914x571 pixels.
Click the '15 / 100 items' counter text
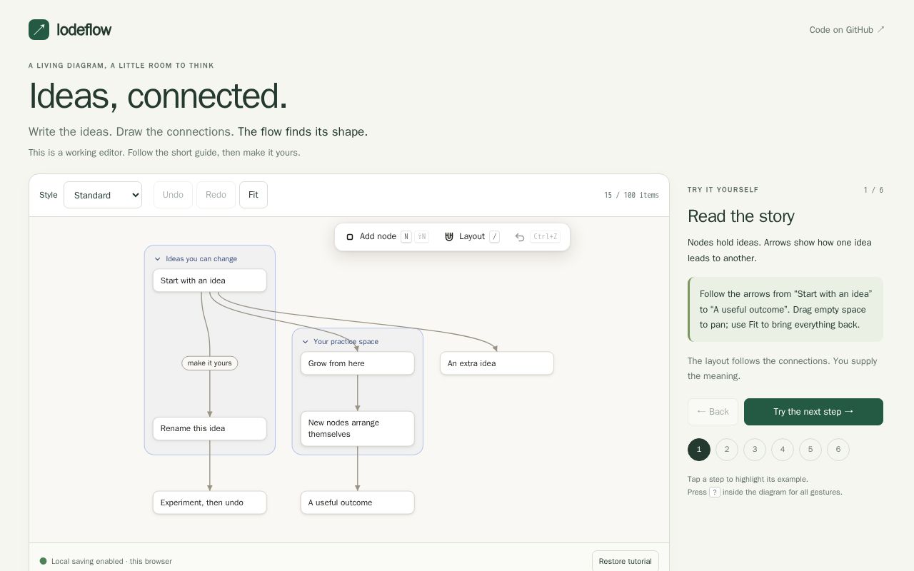click(x=631, y=195)
